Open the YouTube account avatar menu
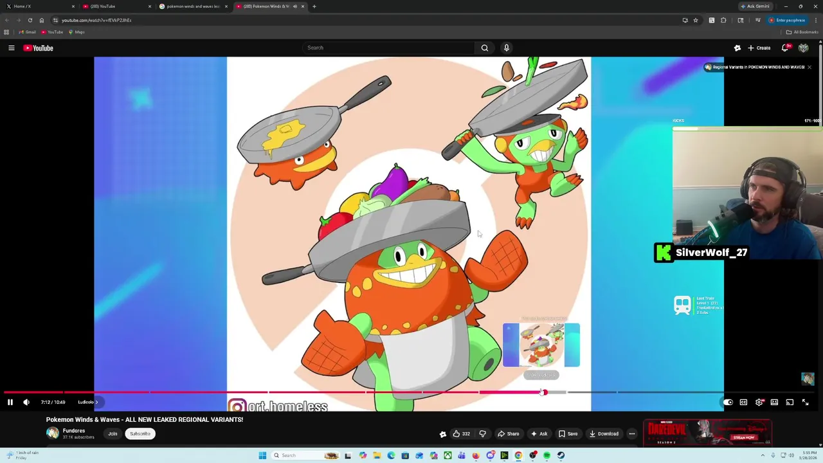 [x=803, y=48]
